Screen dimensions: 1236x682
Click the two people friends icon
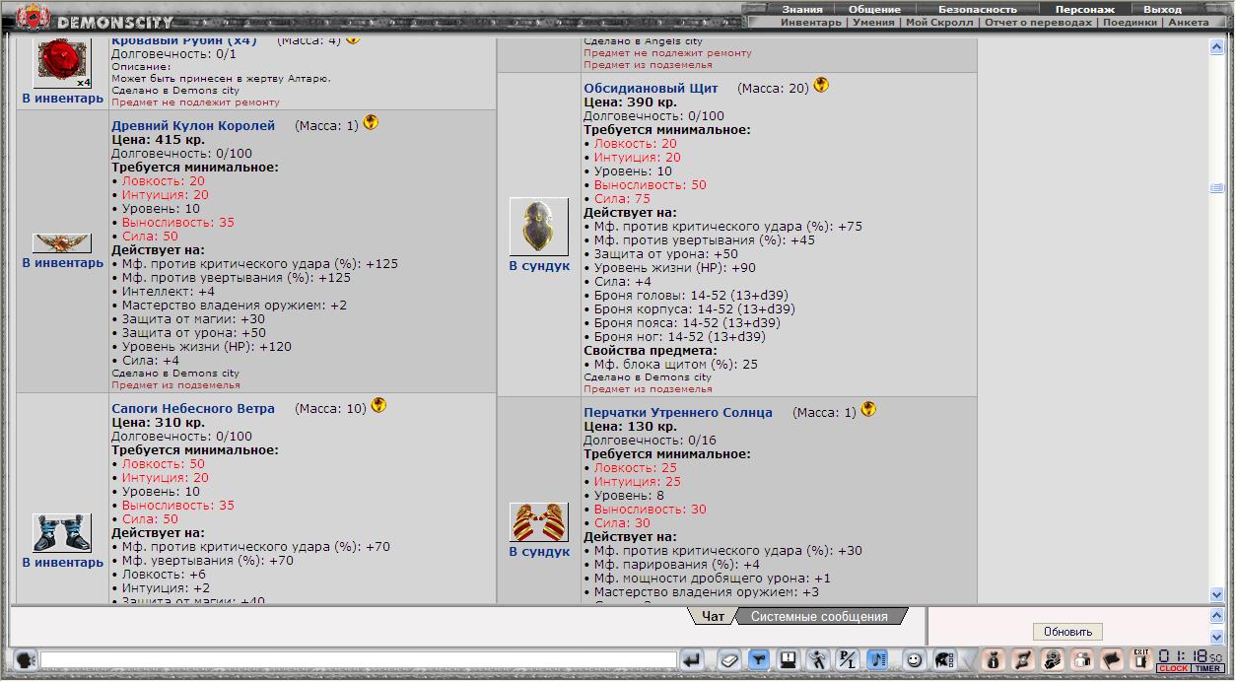pos(1082,659)
